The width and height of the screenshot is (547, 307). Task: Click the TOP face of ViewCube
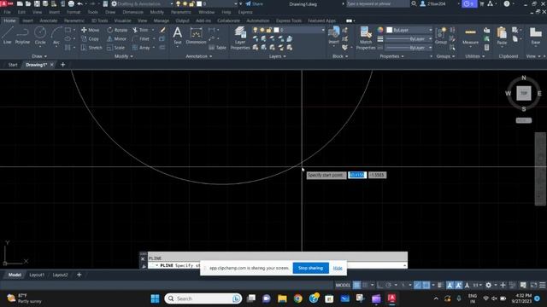(x=524, y=93)
